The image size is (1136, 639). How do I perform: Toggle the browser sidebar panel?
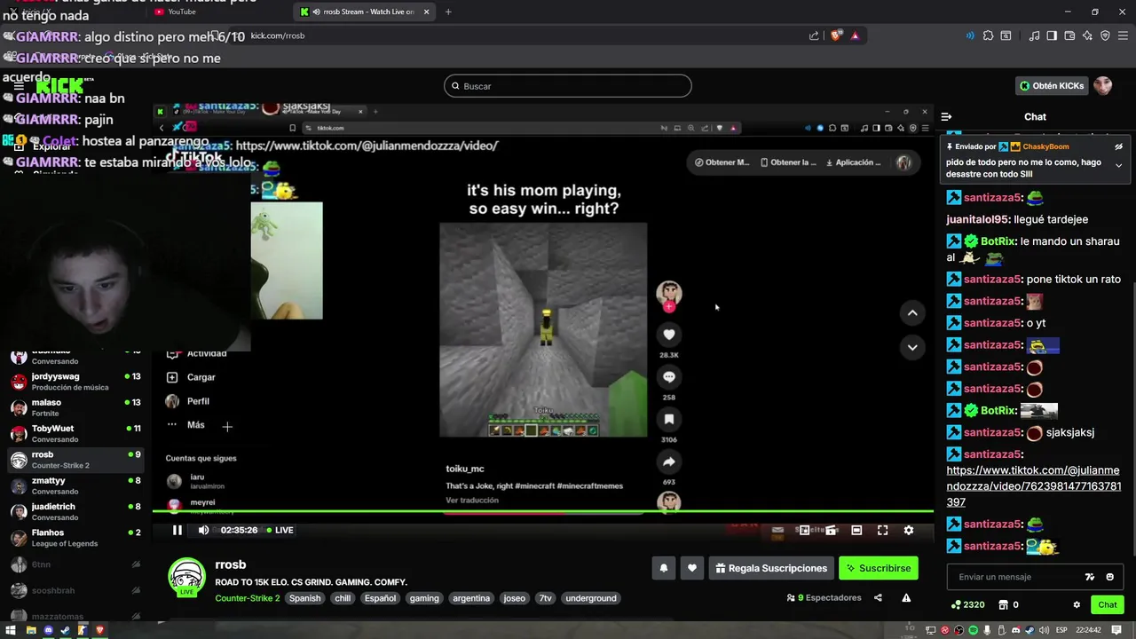[x=1052, y=35]
